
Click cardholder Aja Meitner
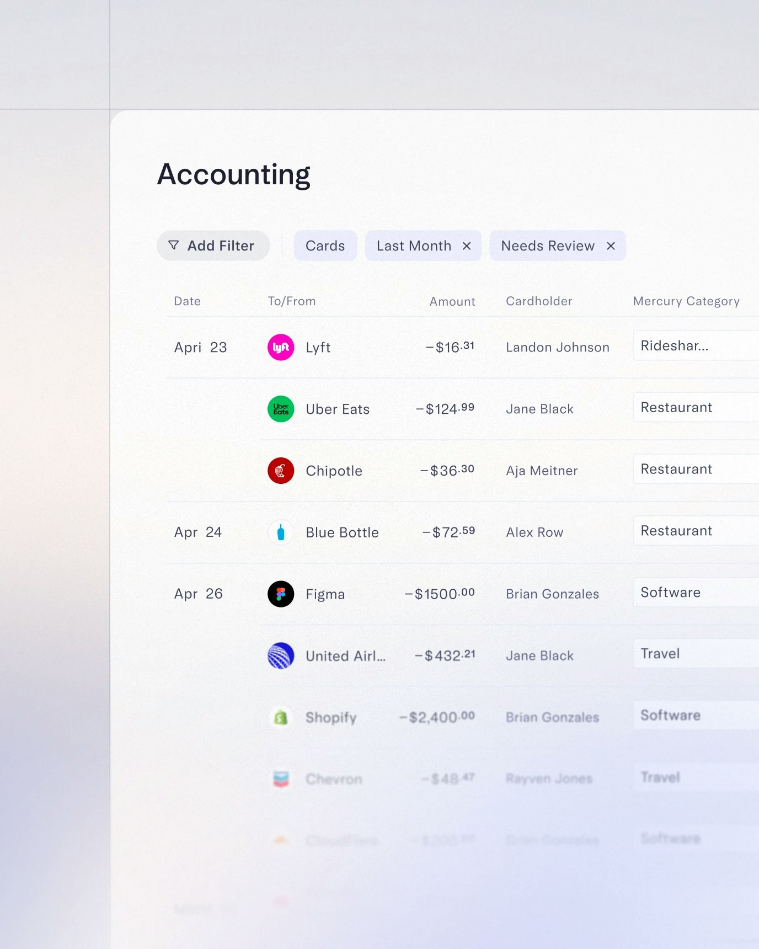pos(542,471)
